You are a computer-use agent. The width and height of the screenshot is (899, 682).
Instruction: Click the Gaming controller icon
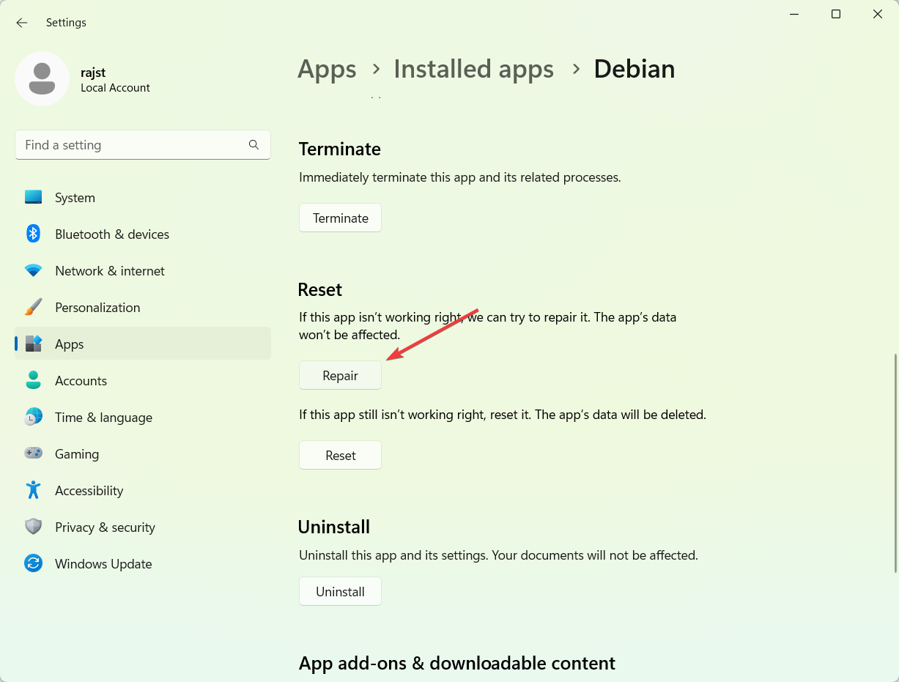click(x=33, y=453)
